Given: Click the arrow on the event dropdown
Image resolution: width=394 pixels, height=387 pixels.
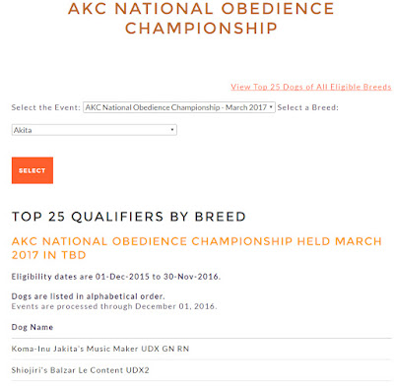Looking at the screenshot, I should [271, 107].
